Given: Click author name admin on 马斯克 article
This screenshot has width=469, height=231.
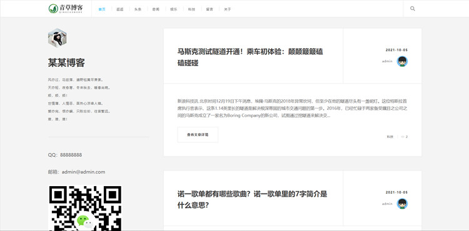Looking at the screenshot, I should (387, 61).
